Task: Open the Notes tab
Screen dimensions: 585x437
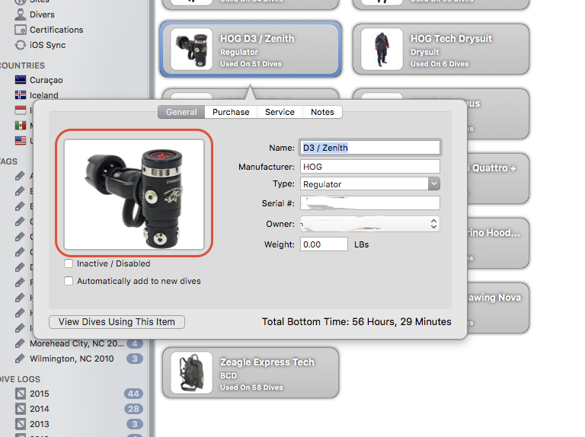Action: [322, 112]
